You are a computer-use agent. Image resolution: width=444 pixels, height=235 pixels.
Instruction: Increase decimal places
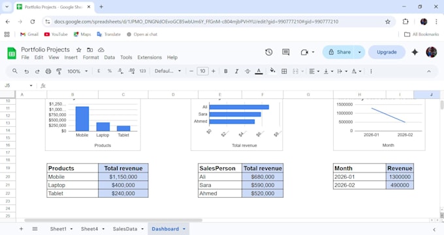point(131,71)
